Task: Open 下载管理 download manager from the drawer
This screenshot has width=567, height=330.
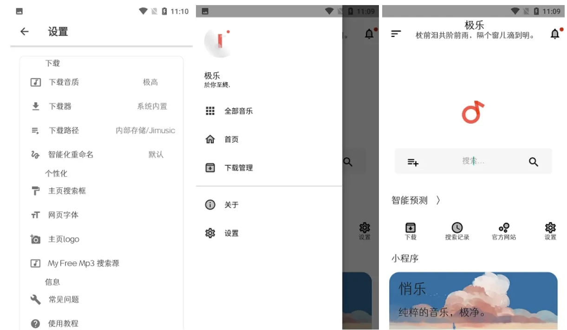Action: (210, 167)
